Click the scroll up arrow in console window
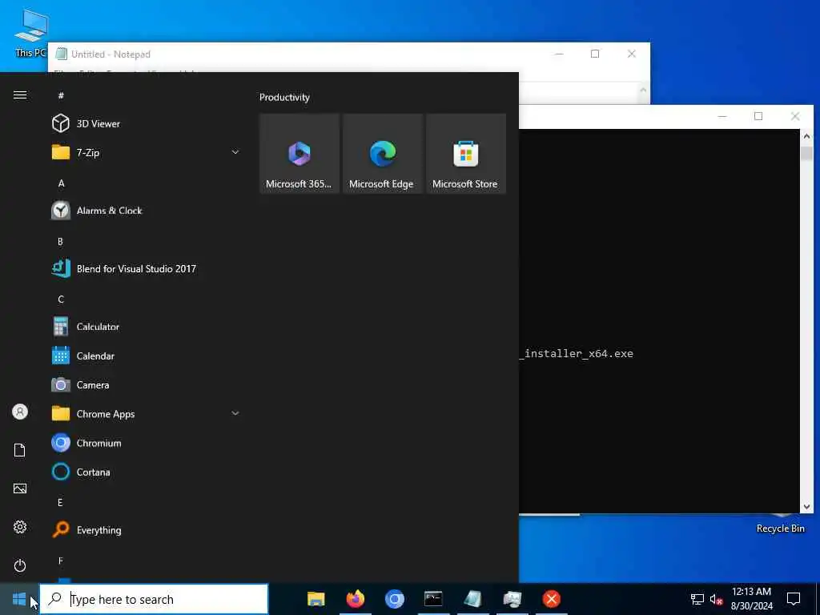820x615 pixels. point(806,136)
